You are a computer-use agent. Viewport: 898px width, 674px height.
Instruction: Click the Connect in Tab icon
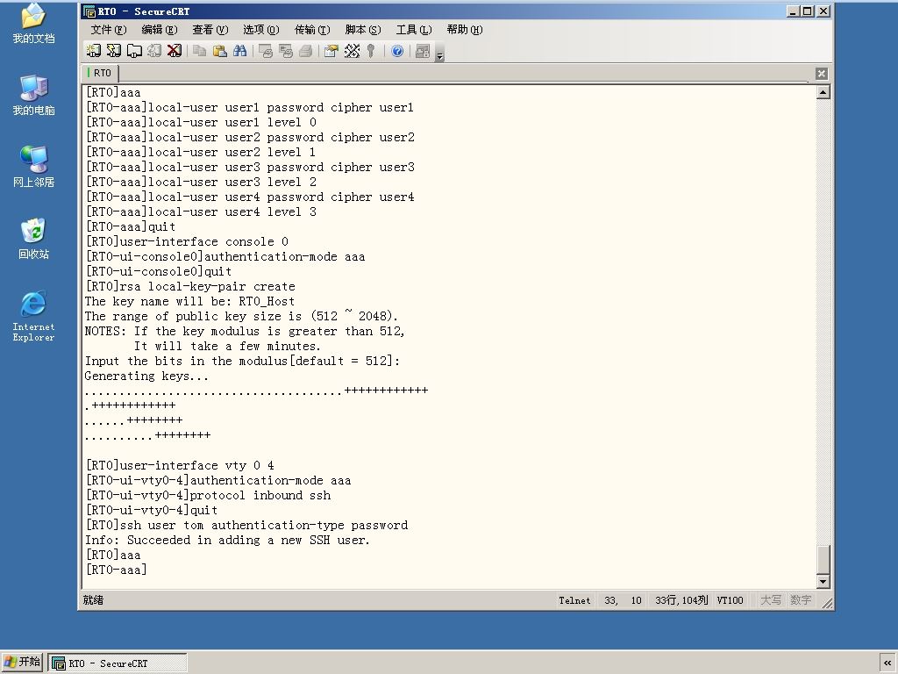pos(134,51)
